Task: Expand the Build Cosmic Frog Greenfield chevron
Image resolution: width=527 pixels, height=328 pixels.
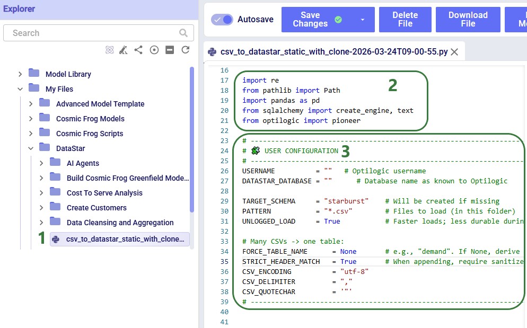Action: tap(41, 178)
